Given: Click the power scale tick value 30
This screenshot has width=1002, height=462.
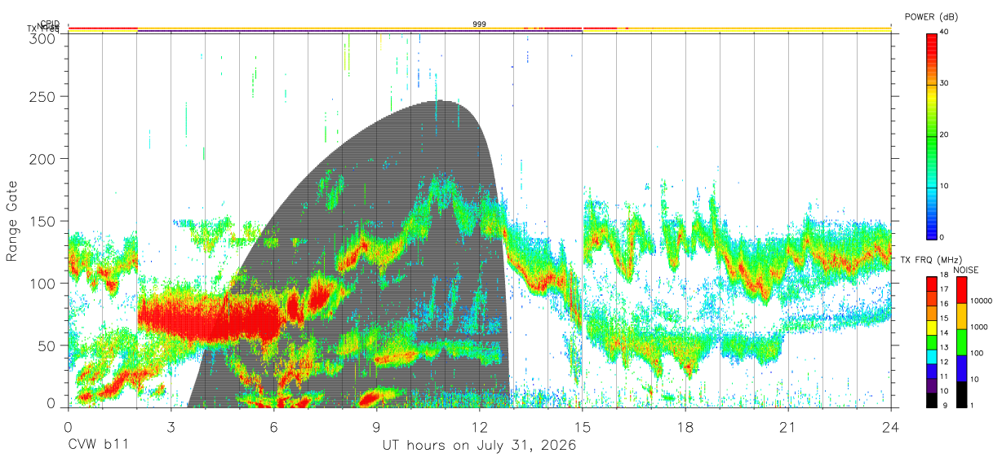Looking at the screenshot, I should pos(946,84).
